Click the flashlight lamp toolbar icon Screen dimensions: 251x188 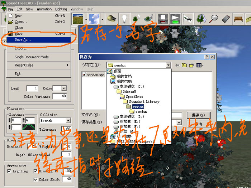point(112,19)
